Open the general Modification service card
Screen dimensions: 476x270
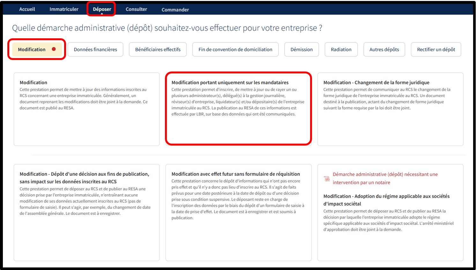point(86,109)
